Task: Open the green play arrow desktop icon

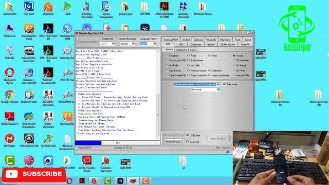Action: (x=67, y=8)
